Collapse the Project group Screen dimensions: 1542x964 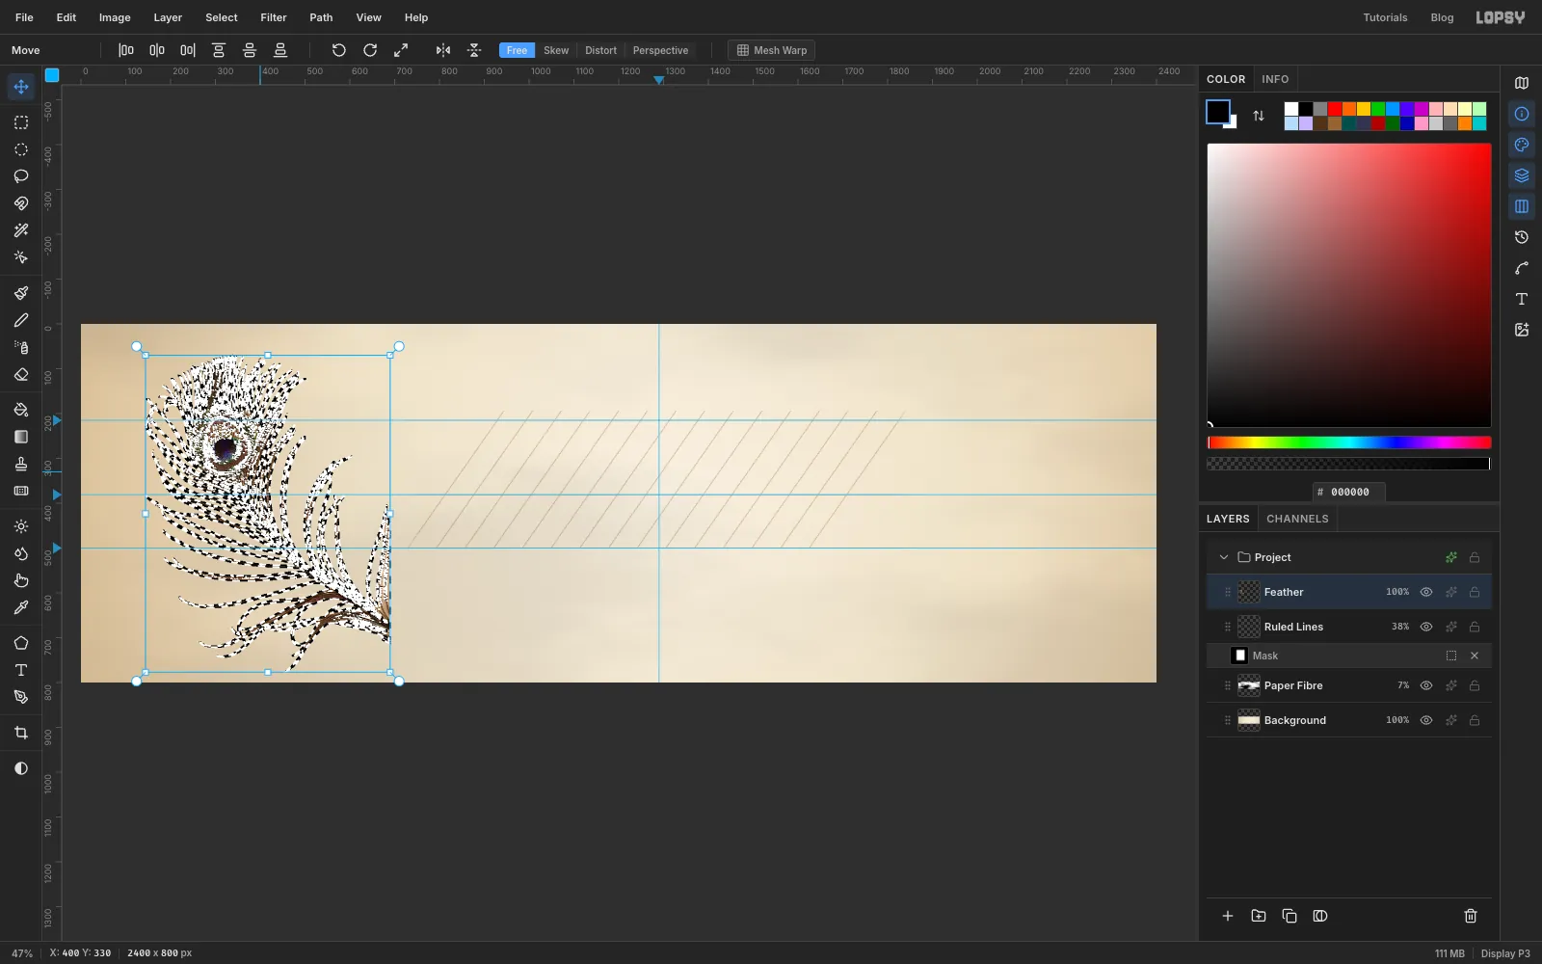tap(1224, 557)
